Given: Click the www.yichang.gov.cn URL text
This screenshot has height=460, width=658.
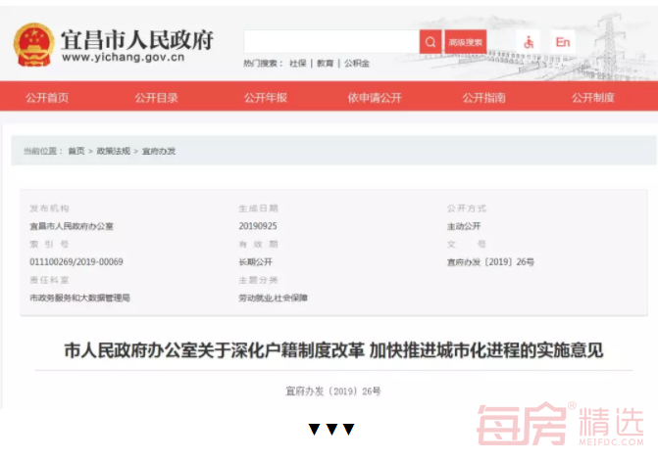Looking at the screenshot, I should [x=123, y=57].
